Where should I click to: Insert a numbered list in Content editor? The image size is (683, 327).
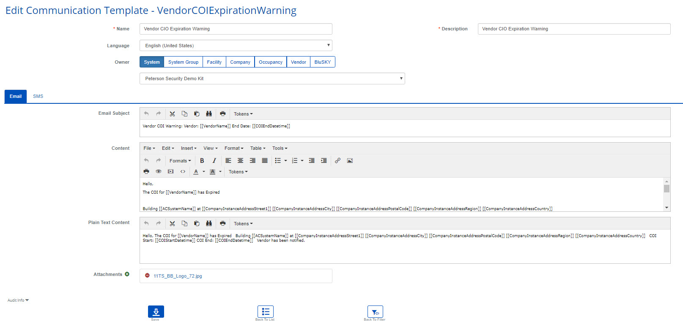click(295, 161)
